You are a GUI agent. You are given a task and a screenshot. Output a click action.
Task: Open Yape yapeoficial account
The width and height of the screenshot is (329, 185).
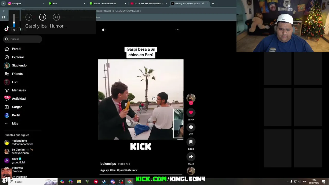tap(18, 160)
